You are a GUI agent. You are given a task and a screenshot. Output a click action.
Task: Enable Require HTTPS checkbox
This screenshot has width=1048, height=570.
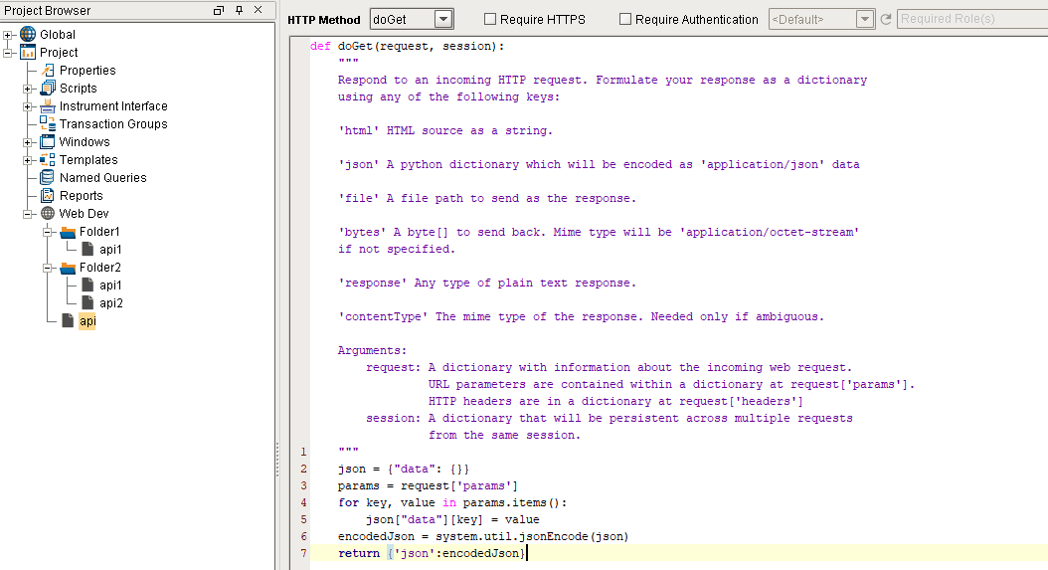tap(490, 20)
